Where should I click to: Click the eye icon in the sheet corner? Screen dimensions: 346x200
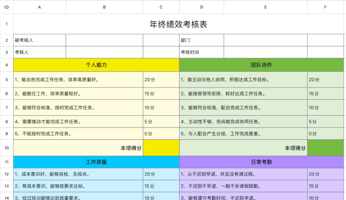point(7,7)
